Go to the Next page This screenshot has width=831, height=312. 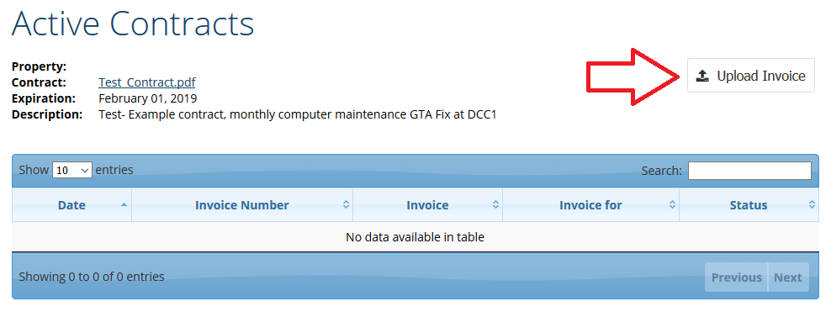click(788, 277)
